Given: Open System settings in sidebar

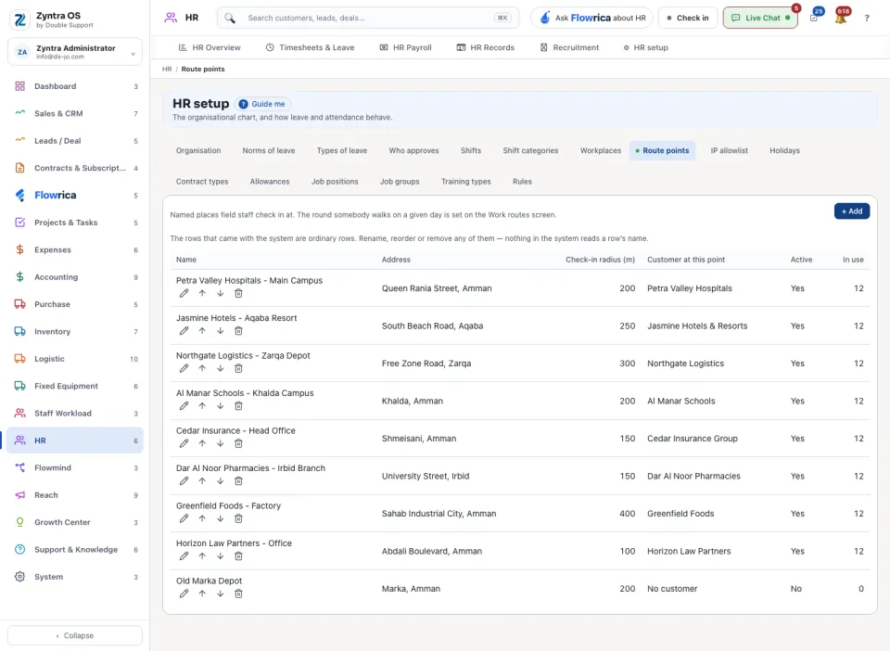Looking at the screenshot, I should (75, 577).
